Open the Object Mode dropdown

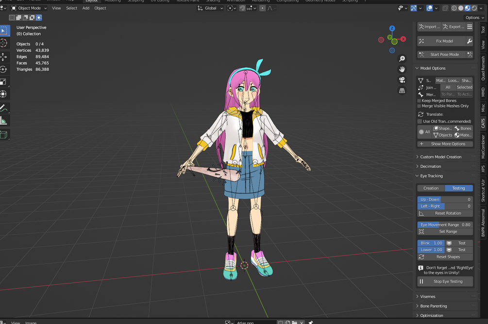coord(29,8)
